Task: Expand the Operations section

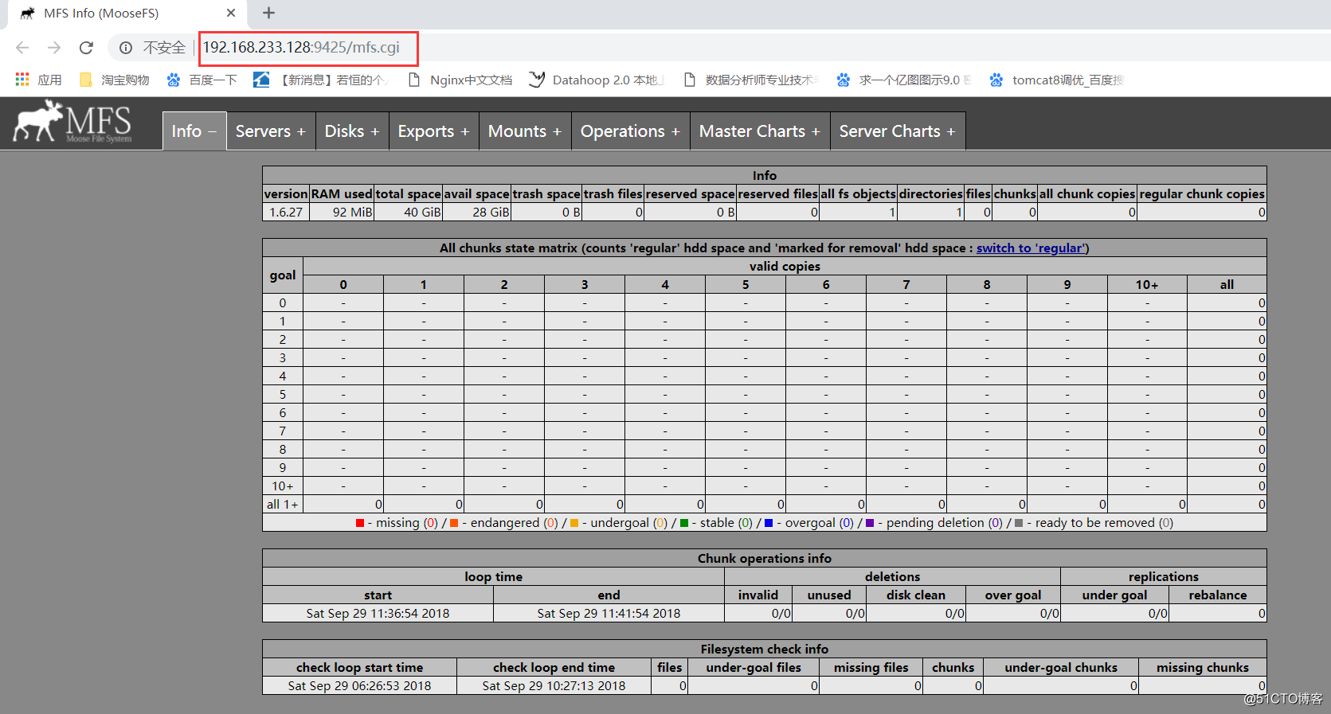Action: (x=630, y=131)
